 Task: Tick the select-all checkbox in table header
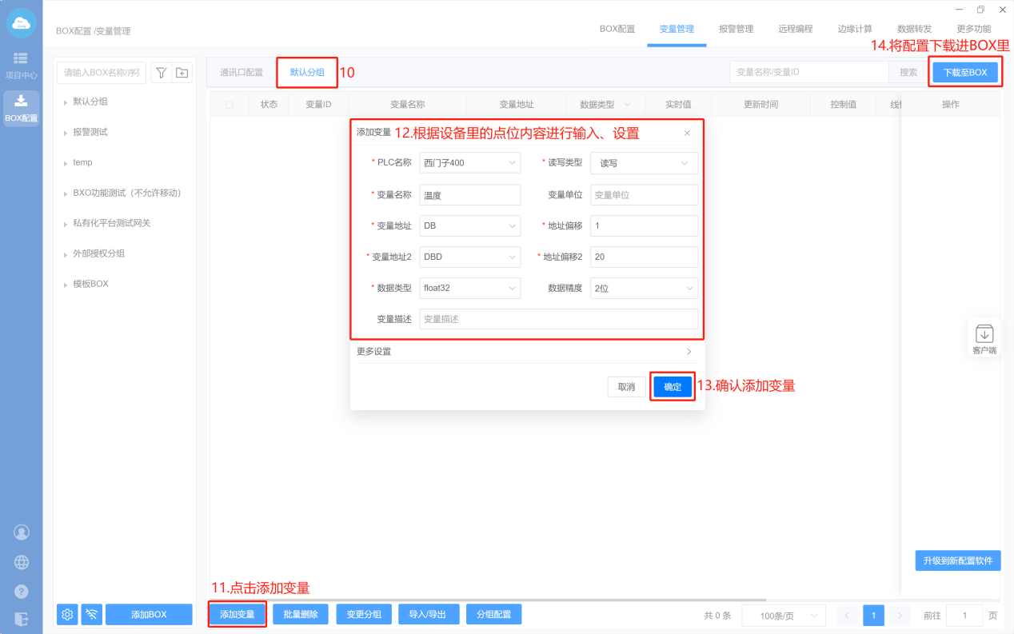230,105
